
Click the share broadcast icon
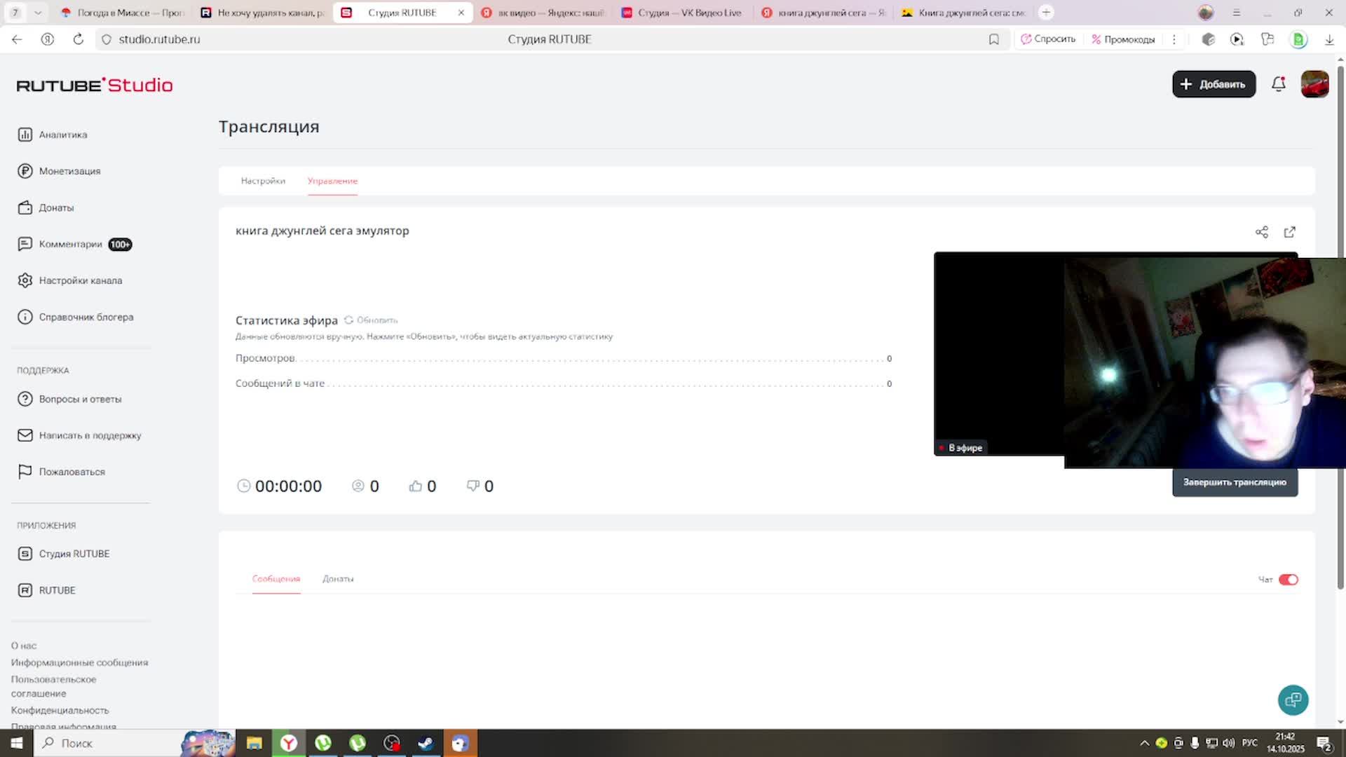[1261, 232]
